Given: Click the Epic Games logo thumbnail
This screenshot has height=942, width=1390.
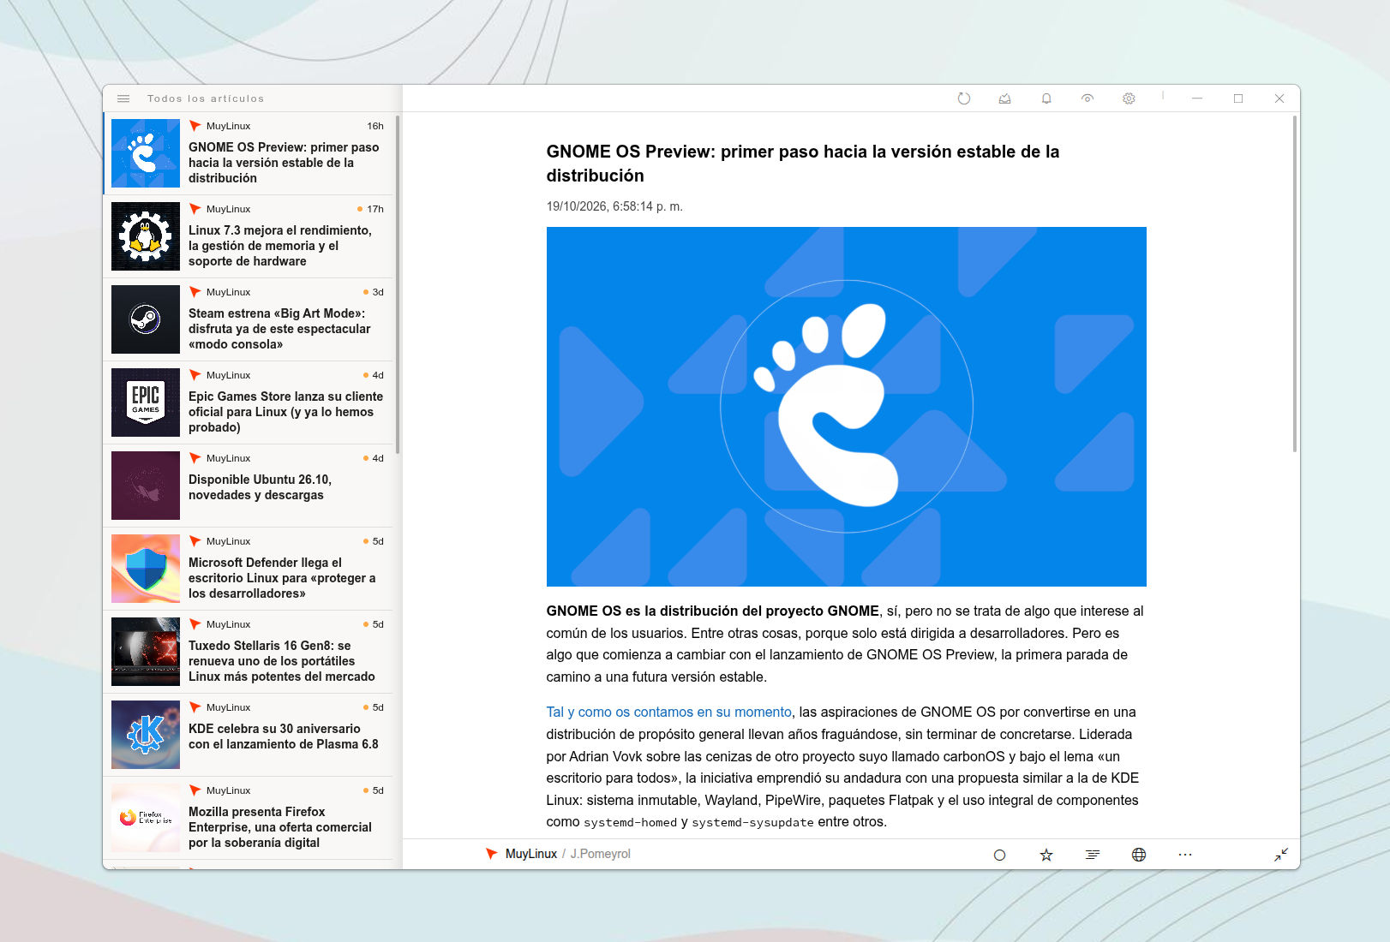Looking at the screenshot, I should pyautogui.click(x=146, y=402).
